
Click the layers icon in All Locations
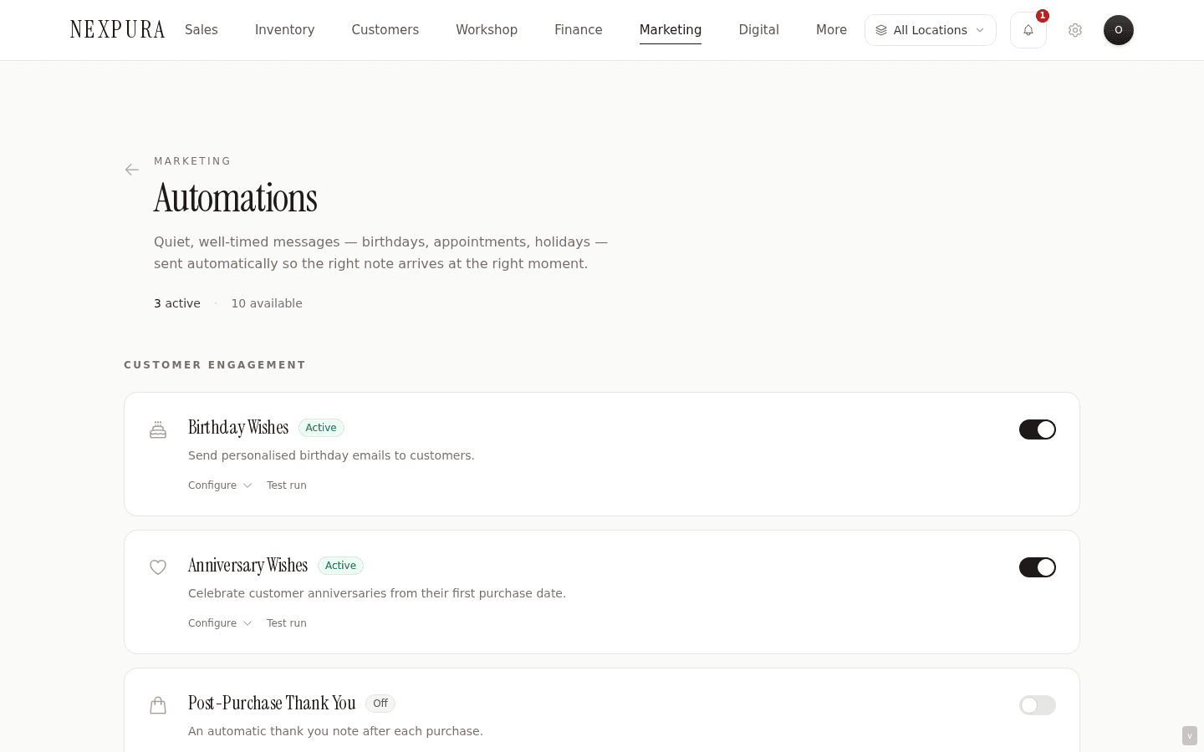pos(881,30)
